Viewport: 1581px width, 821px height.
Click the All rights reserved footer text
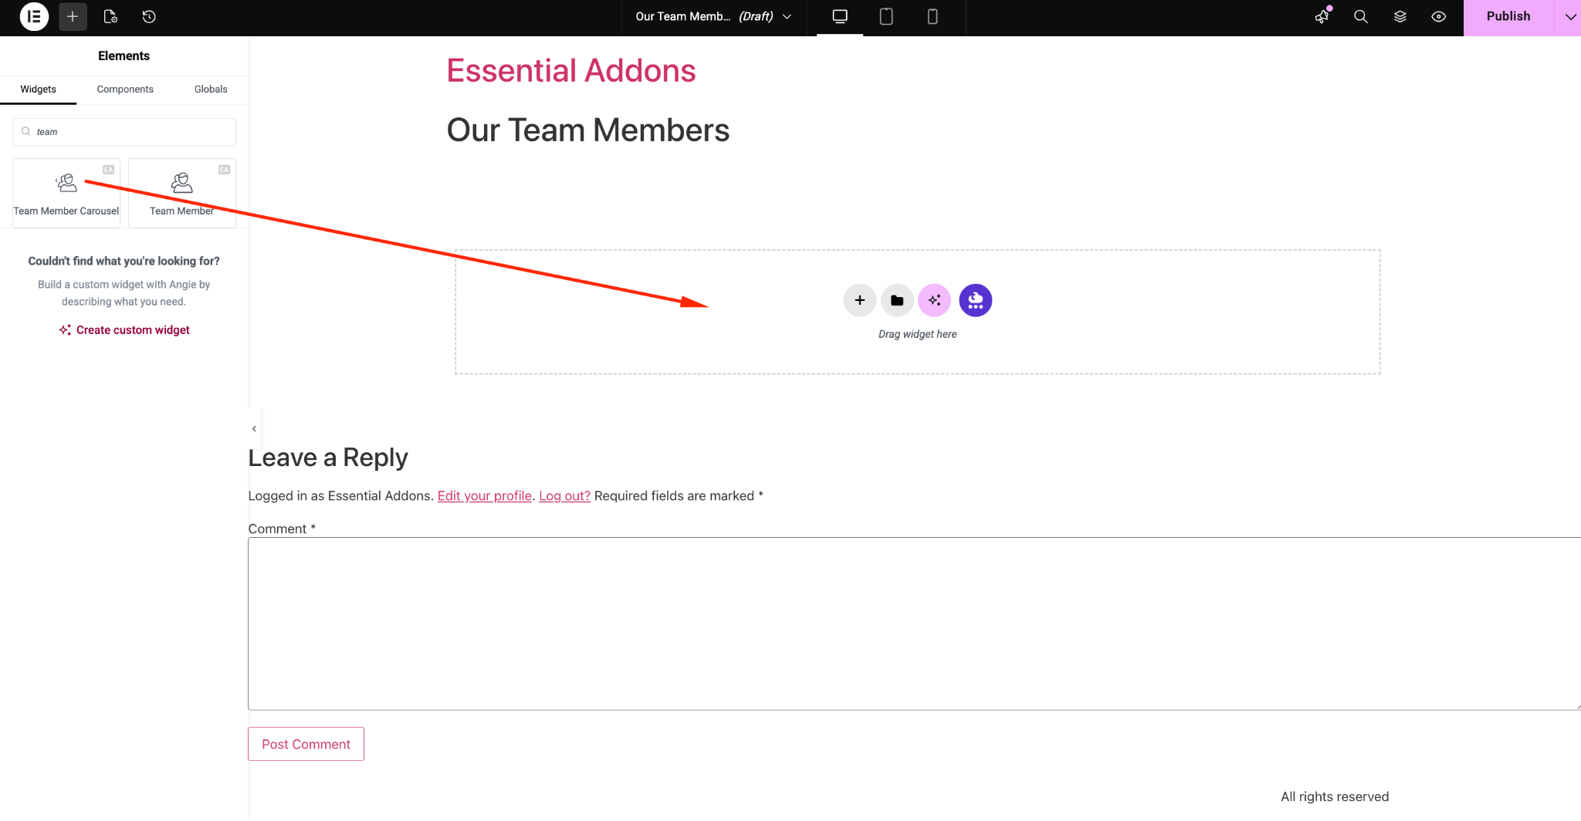[x=1335, y=796]
